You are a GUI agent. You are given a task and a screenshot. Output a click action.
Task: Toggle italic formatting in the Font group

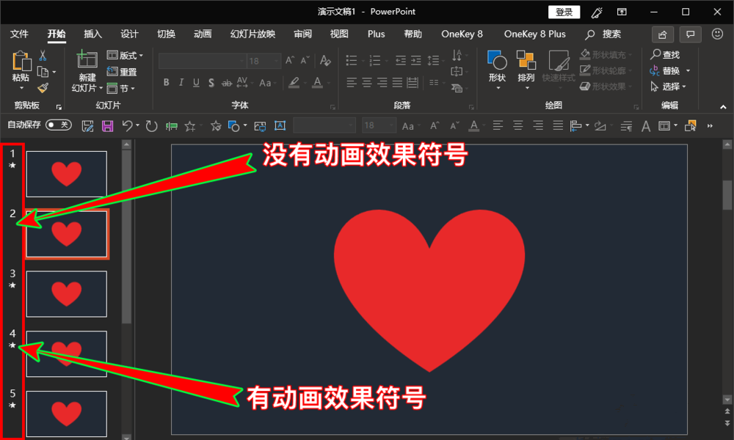coord(181,83)
